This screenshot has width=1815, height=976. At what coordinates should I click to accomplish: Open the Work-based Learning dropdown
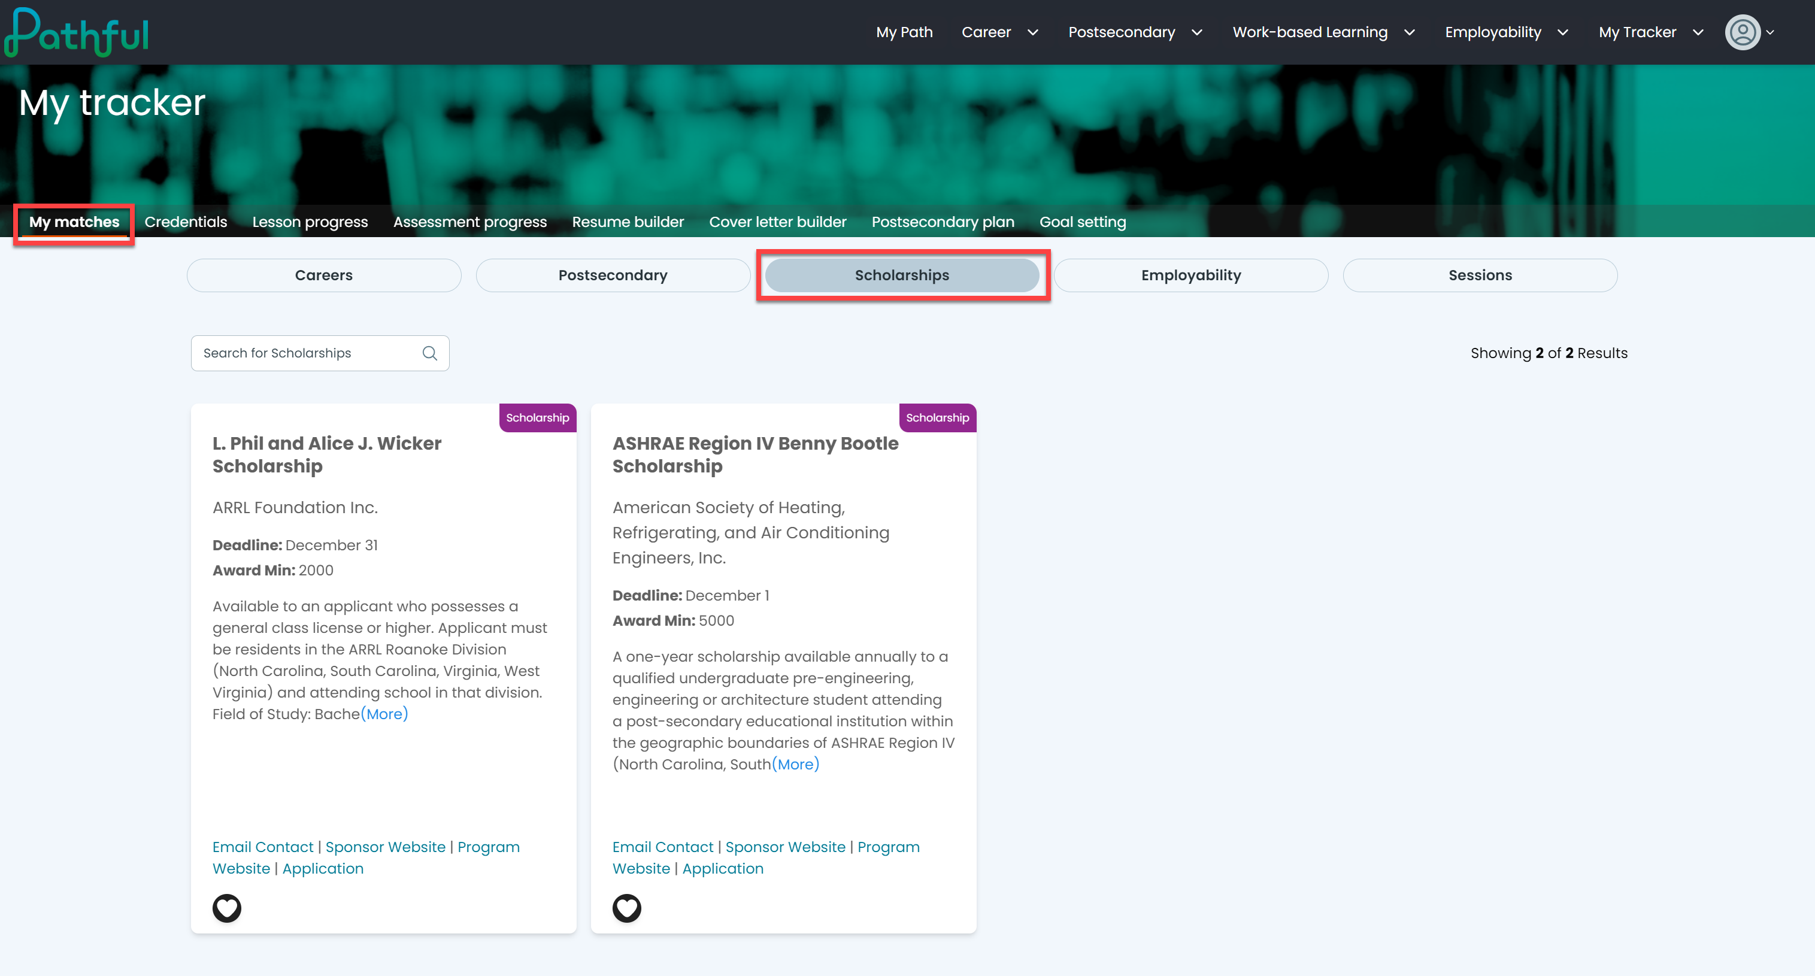click(1409, 32)
